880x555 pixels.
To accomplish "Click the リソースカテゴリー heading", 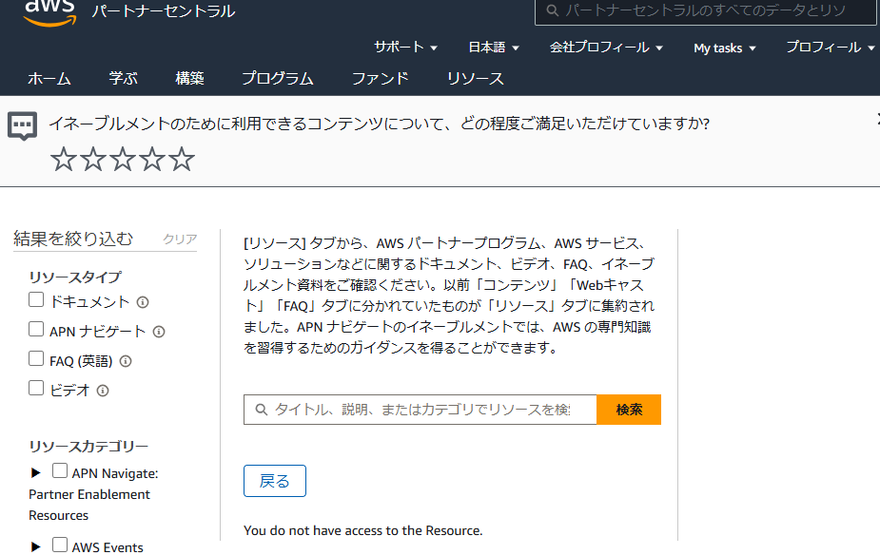I will tap(88, 447).
